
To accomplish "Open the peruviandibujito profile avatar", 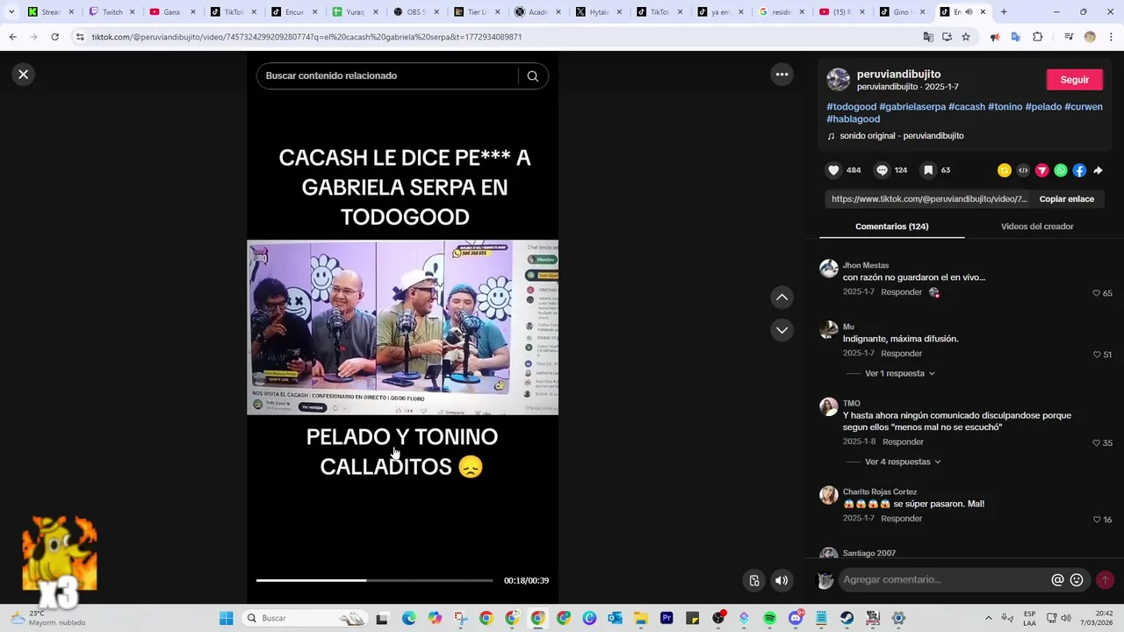I will pos(839,80).
